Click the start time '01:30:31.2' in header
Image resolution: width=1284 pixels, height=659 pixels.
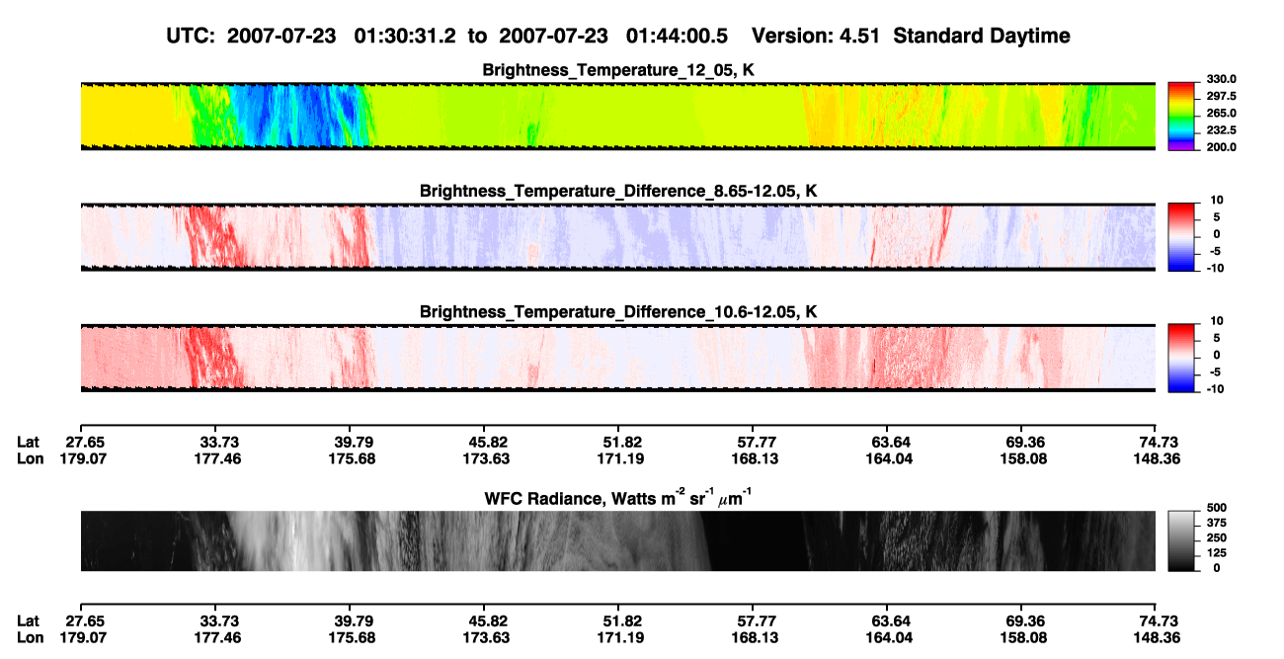click(405, 36)
